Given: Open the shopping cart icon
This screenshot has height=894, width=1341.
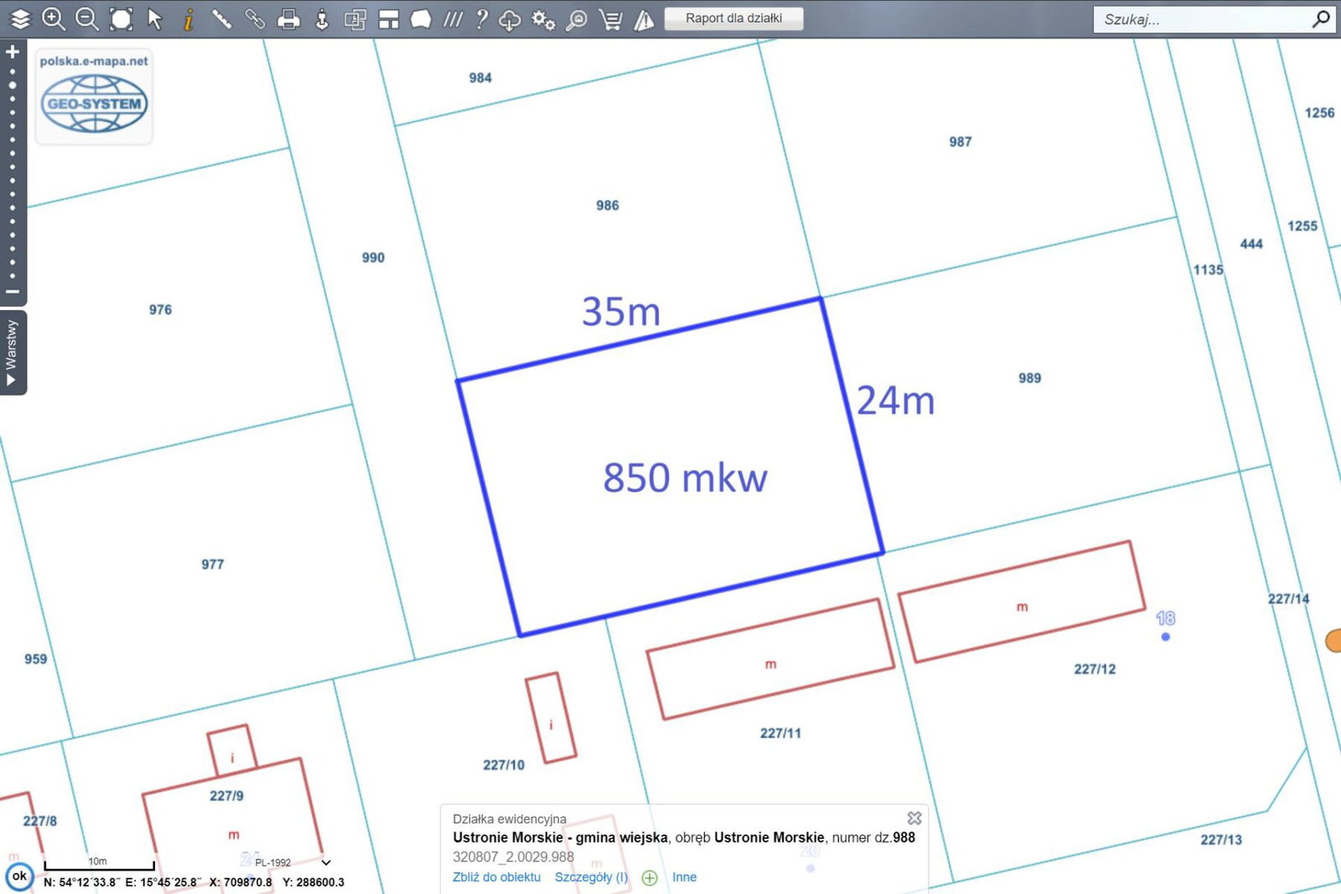Looking at the screenshot, I should 610,18.
